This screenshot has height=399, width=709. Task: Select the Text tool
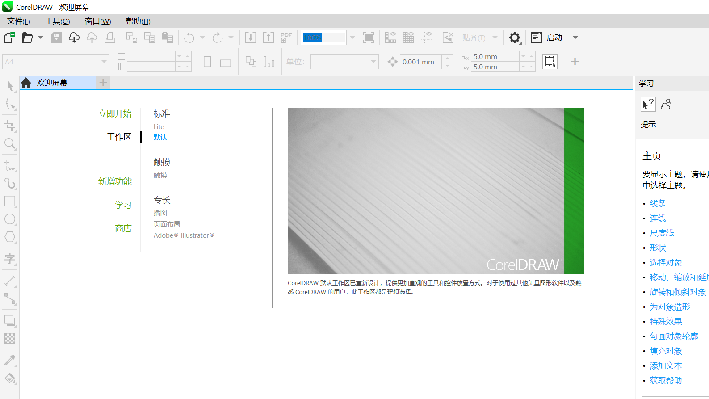(x=10, y=258)
